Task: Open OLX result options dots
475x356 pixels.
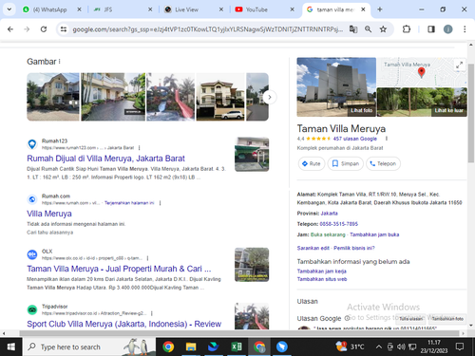Action: tap(147, 258)
